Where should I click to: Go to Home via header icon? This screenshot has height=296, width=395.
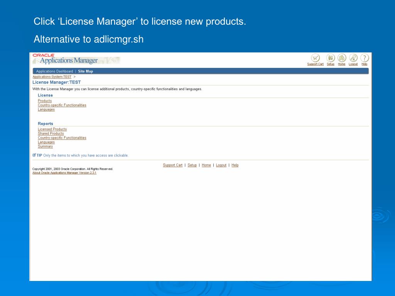[342, 58]
